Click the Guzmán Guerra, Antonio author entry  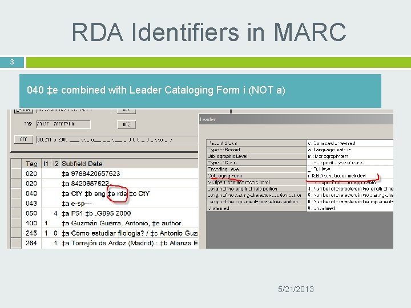pyautogui.click(x=122, y=223)
